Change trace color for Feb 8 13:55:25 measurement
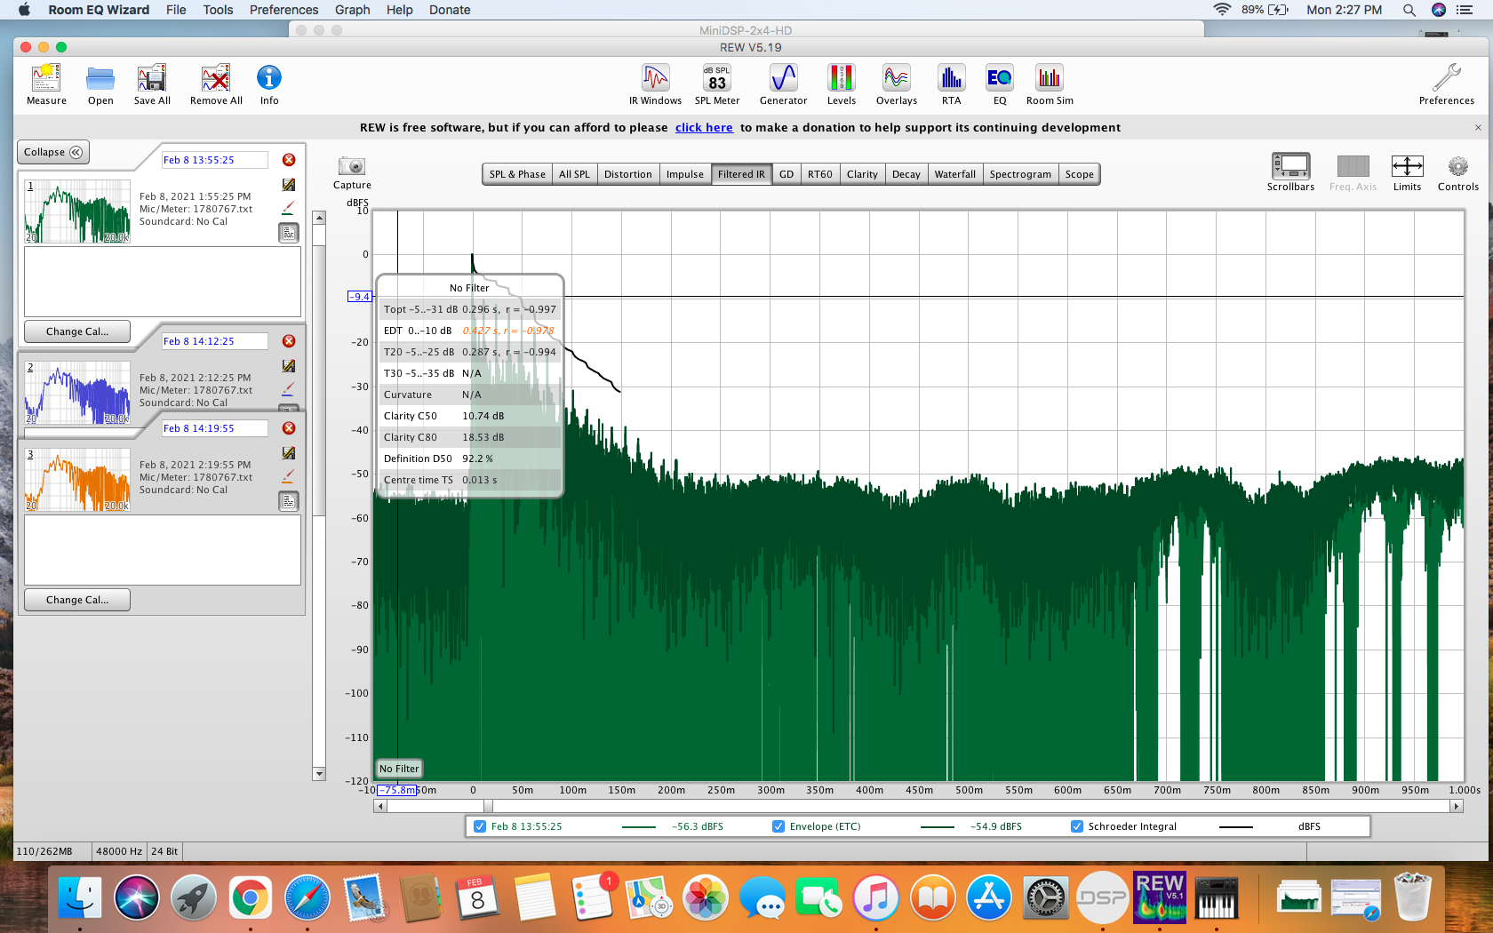Viewport: 1493px width, 933px height. click(288, 208)
